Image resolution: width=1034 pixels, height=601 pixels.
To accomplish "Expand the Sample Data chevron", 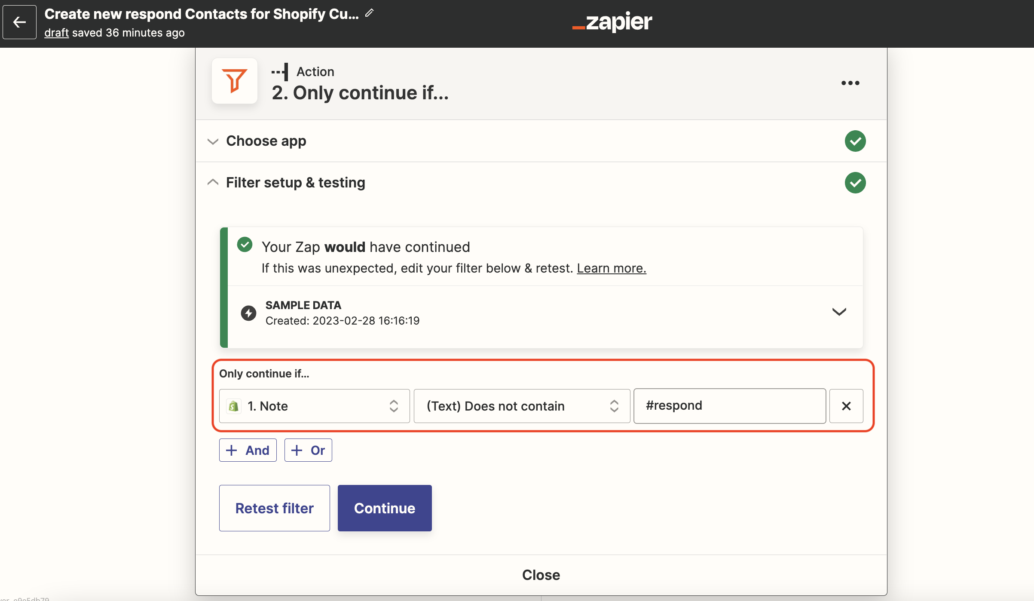I will (839, 312).
